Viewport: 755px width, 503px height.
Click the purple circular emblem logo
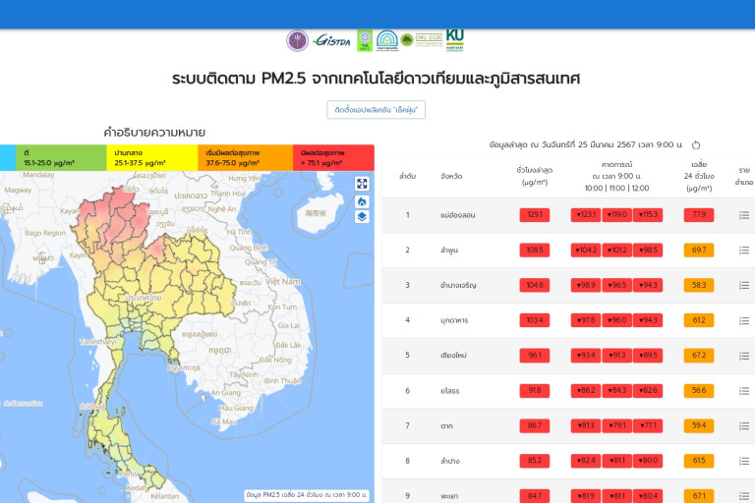point(297,40)
